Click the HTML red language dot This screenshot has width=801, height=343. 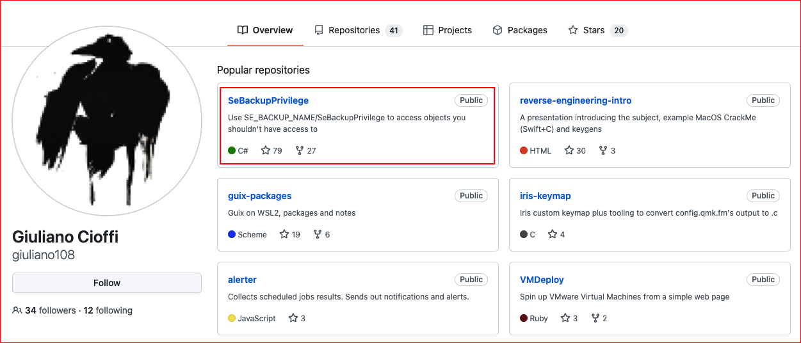click(524, 150)
